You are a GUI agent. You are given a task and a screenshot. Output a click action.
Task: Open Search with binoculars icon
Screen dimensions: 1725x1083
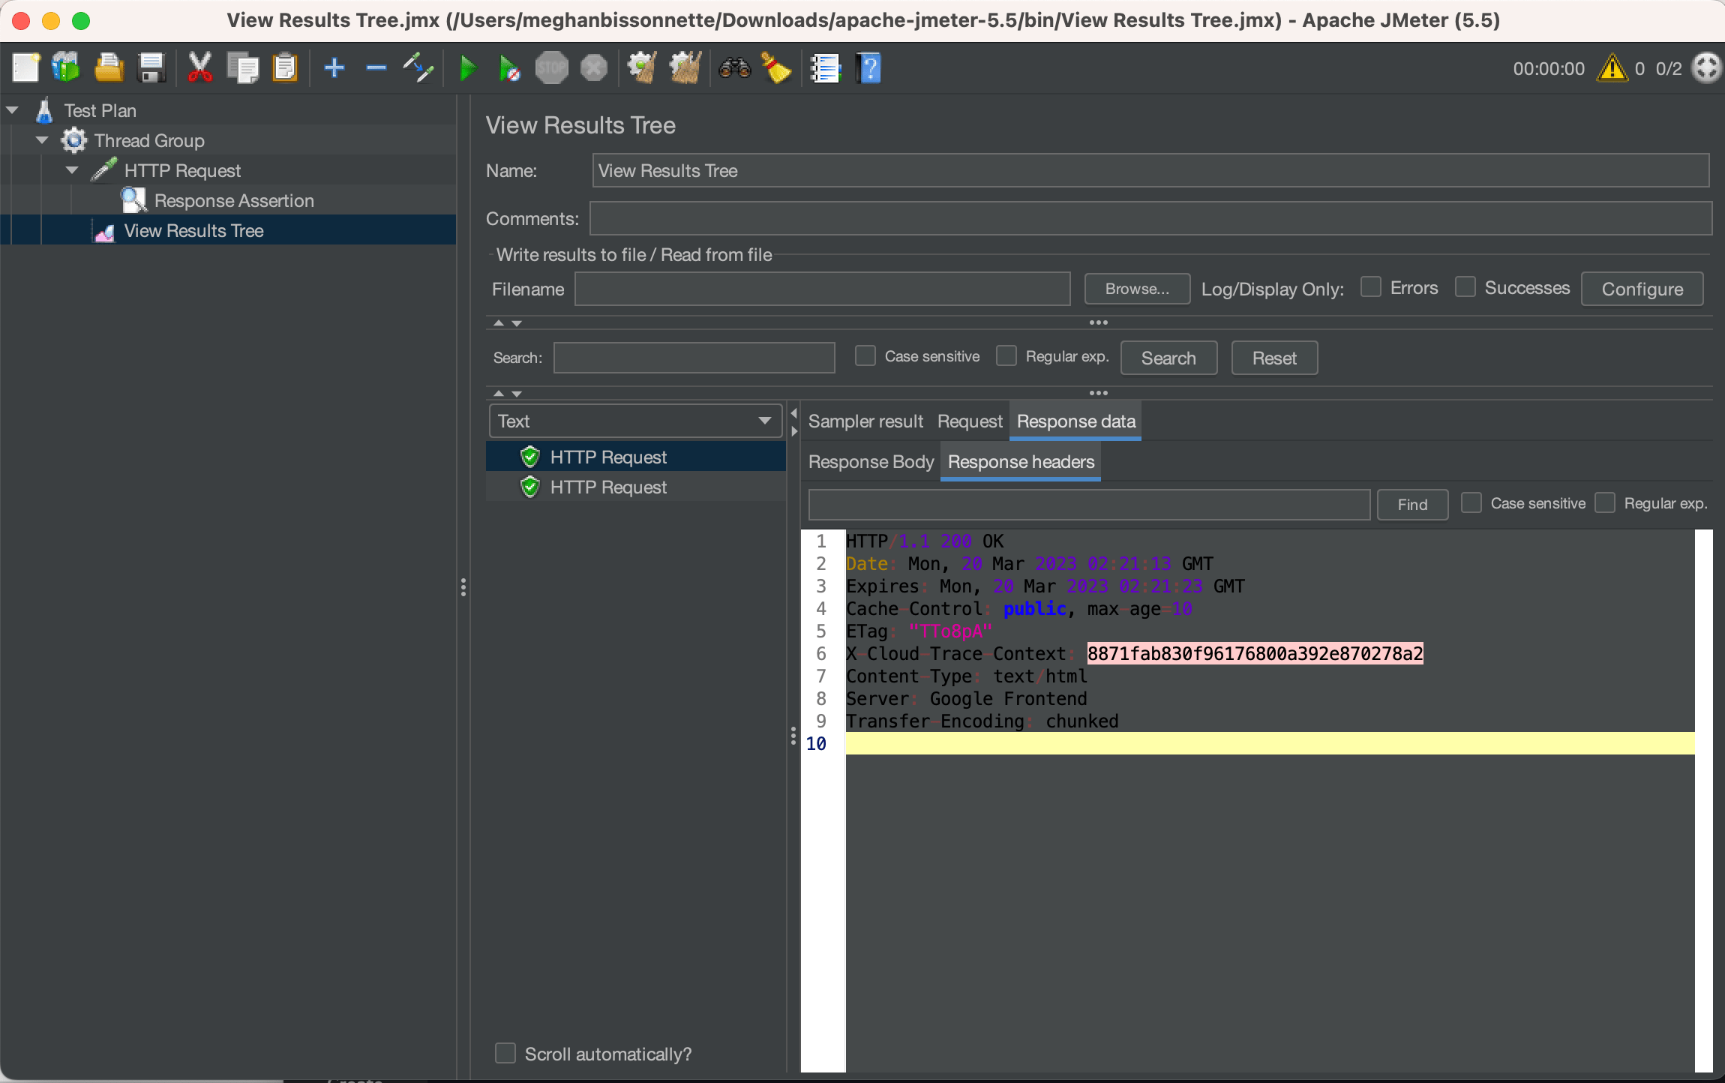(734, 68)
